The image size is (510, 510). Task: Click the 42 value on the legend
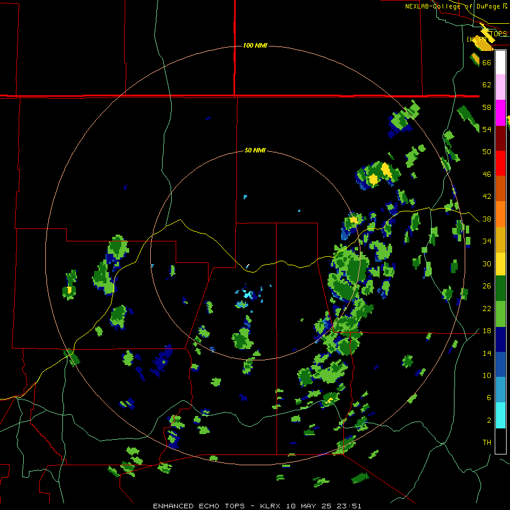pyautogui.click(x=487, y=197)
